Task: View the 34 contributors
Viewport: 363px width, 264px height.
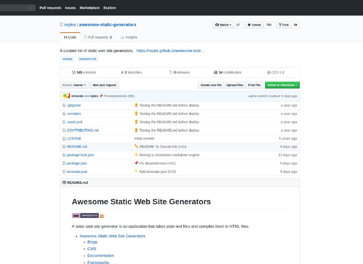Action: [227, 72]
